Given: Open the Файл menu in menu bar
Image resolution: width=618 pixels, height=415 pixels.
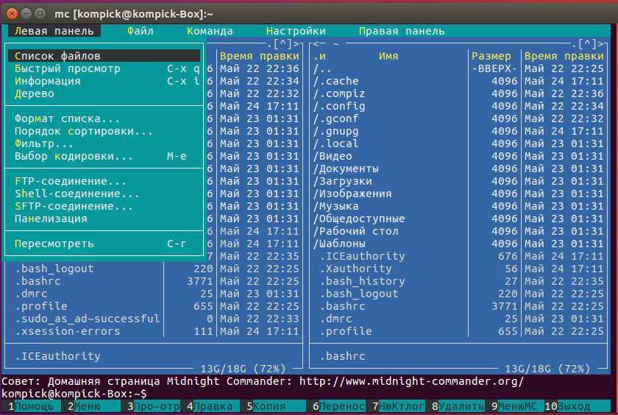Looking at the screenshot, I should pyautogui.click(x=140, y=31).
